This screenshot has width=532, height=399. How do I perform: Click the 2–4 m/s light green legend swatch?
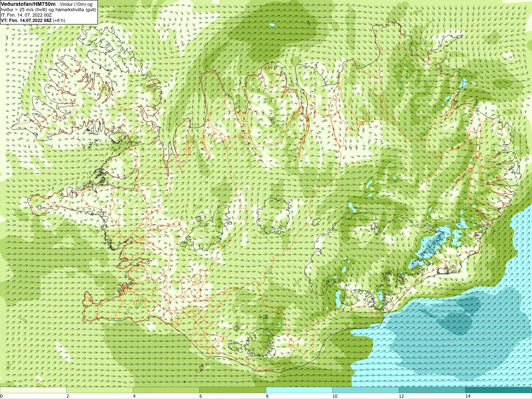tap(100, 390)
